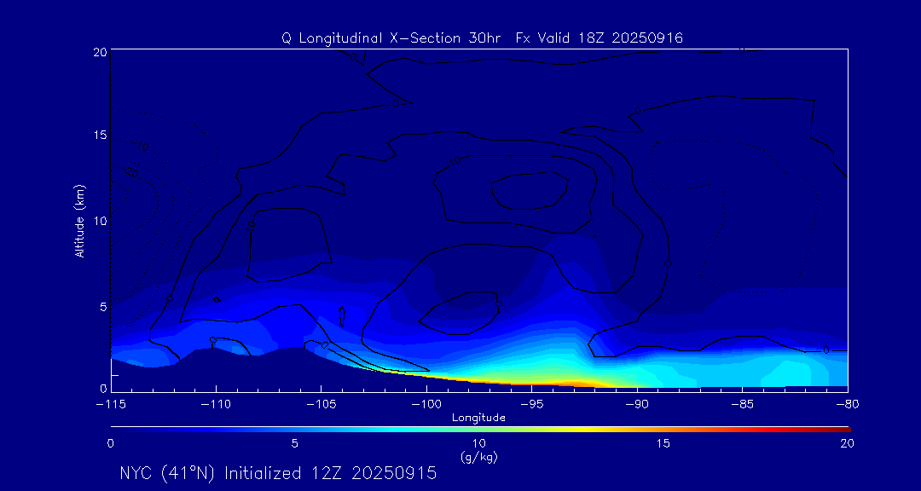
Task: Click the 20 km altitude tick label
Action: click(x=97, y=52)
